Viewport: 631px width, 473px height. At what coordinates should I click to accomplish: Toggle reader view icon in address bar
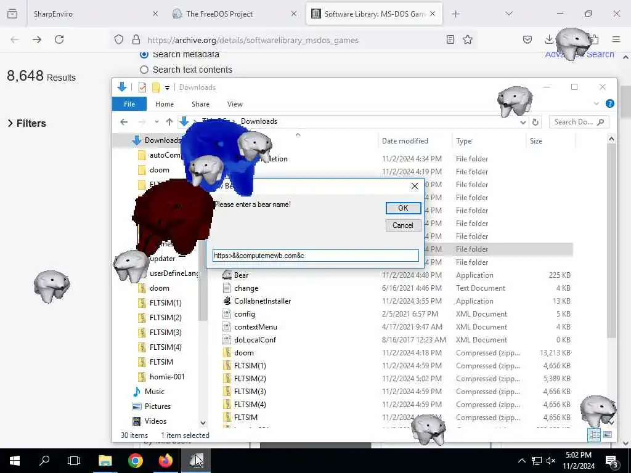(450, 39)
